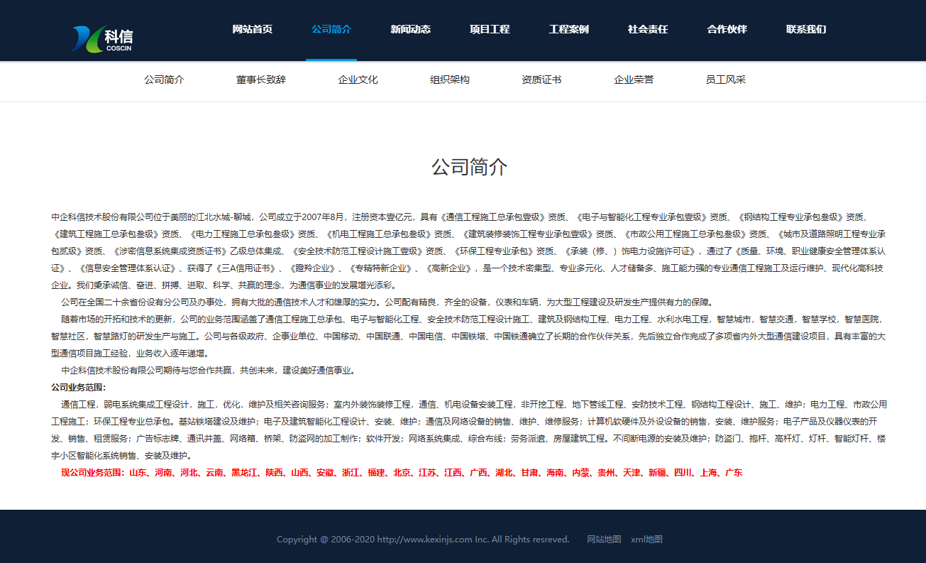Screen dimensions: 926x563
Task: Navigate to 社会责任 page
Action: tap(648, 30)
